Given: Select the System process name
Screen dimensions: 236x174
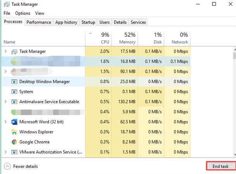Looking at the screenshot, I should click(26, 92).
